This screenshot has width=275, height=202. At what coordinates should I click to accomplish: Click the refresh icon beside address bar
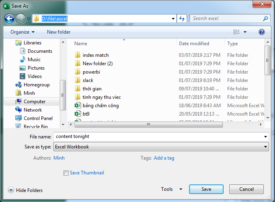pos(182,18)
